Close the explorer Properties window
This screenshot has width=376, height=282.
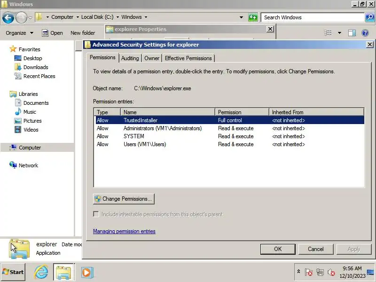pos(270,29)
